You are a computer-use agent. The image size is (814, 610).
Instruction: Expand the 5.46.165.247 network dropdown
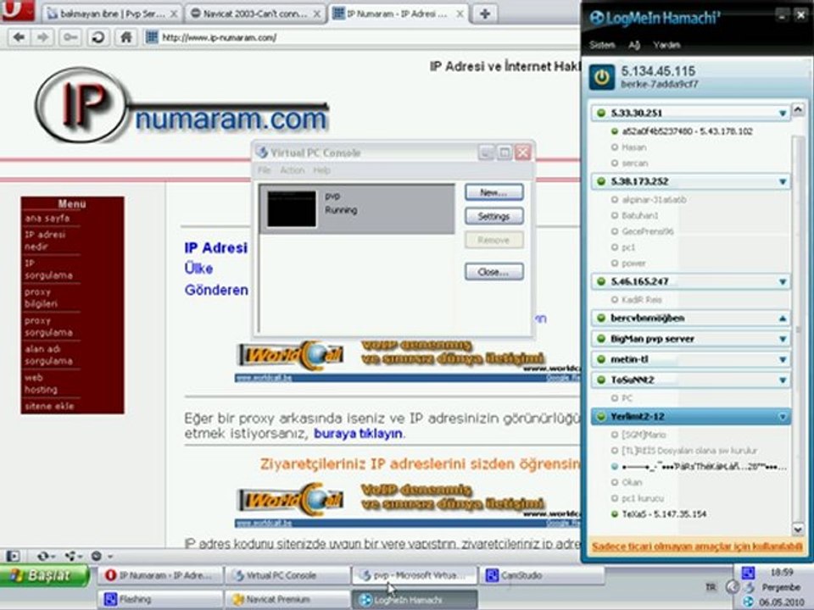click(x=783, y=281)
